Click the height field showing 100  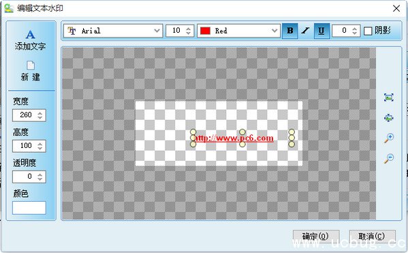(29, 146)
